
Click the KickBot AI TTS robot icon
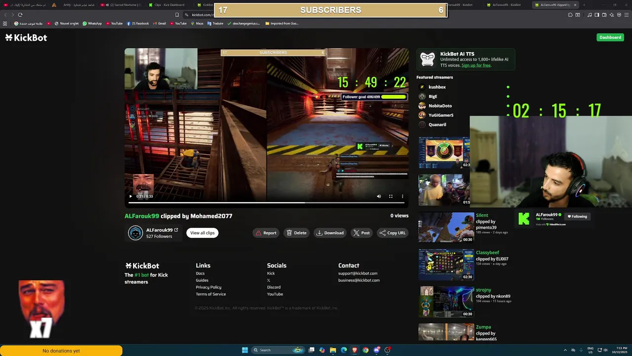(427, 59)
